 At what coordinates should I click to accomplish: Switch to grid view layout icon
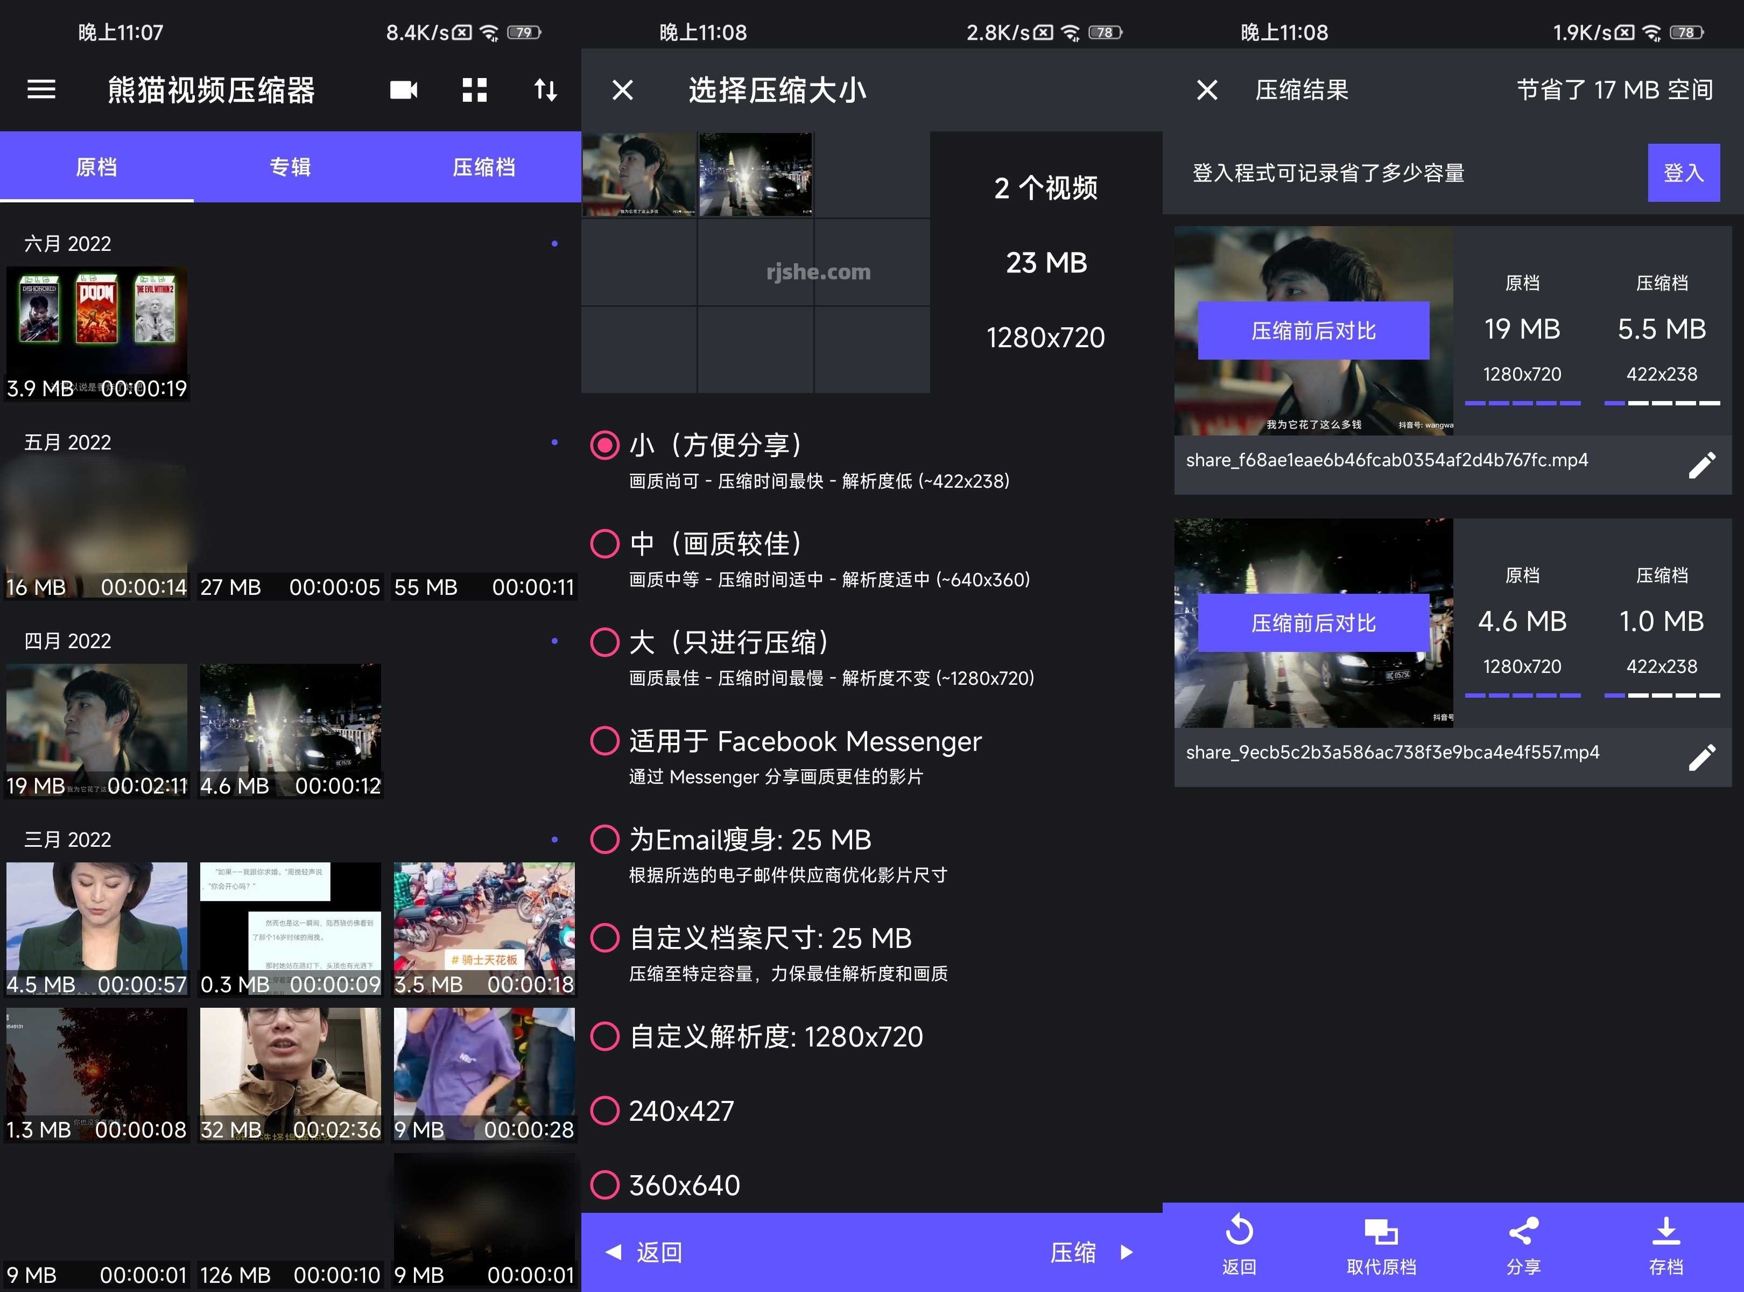point(474,90)
